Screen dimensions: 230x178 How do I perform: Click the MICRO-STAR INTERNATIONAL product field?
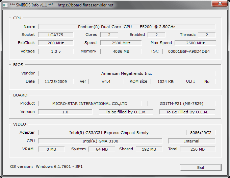click(90, 104)
